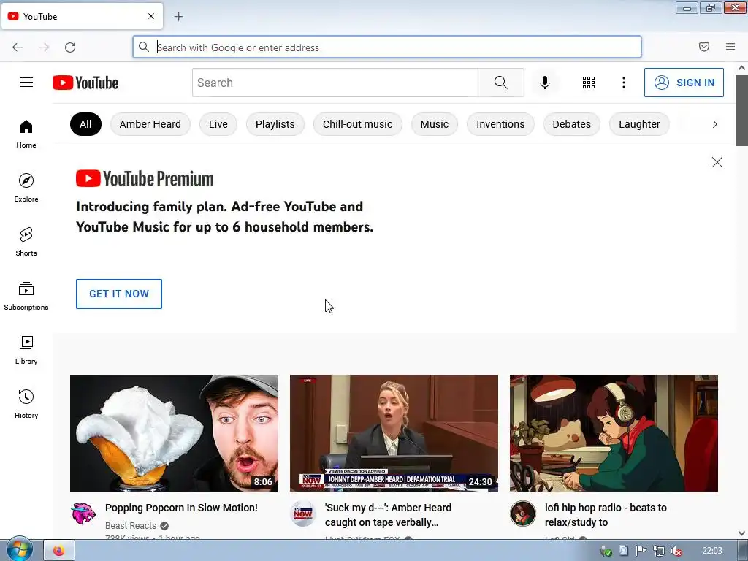Viewport: 748px width, 561px height.
Task: Select the Chill-out music chip
Action: [358, 124]
